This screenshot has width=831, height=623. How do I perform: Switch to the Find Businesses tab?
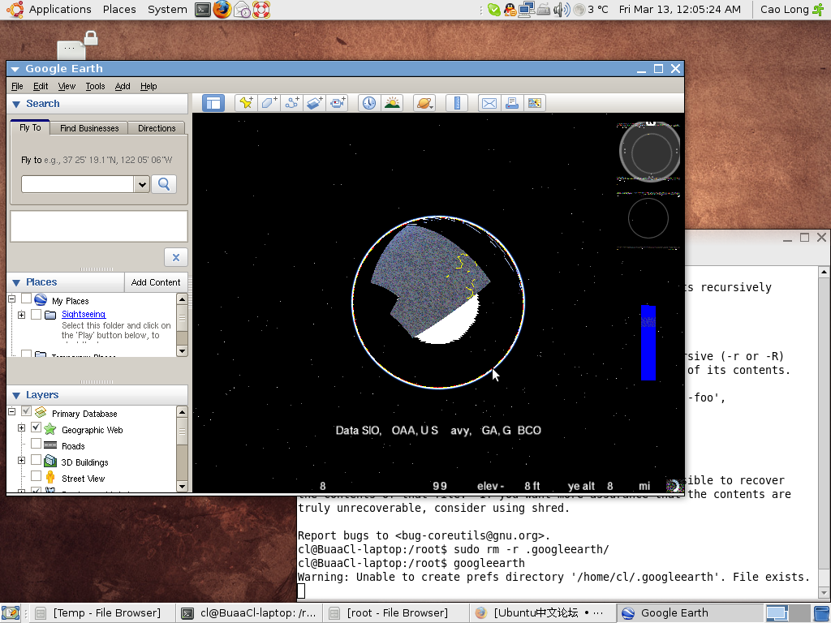pyautogui.click(x=89, y=128)
